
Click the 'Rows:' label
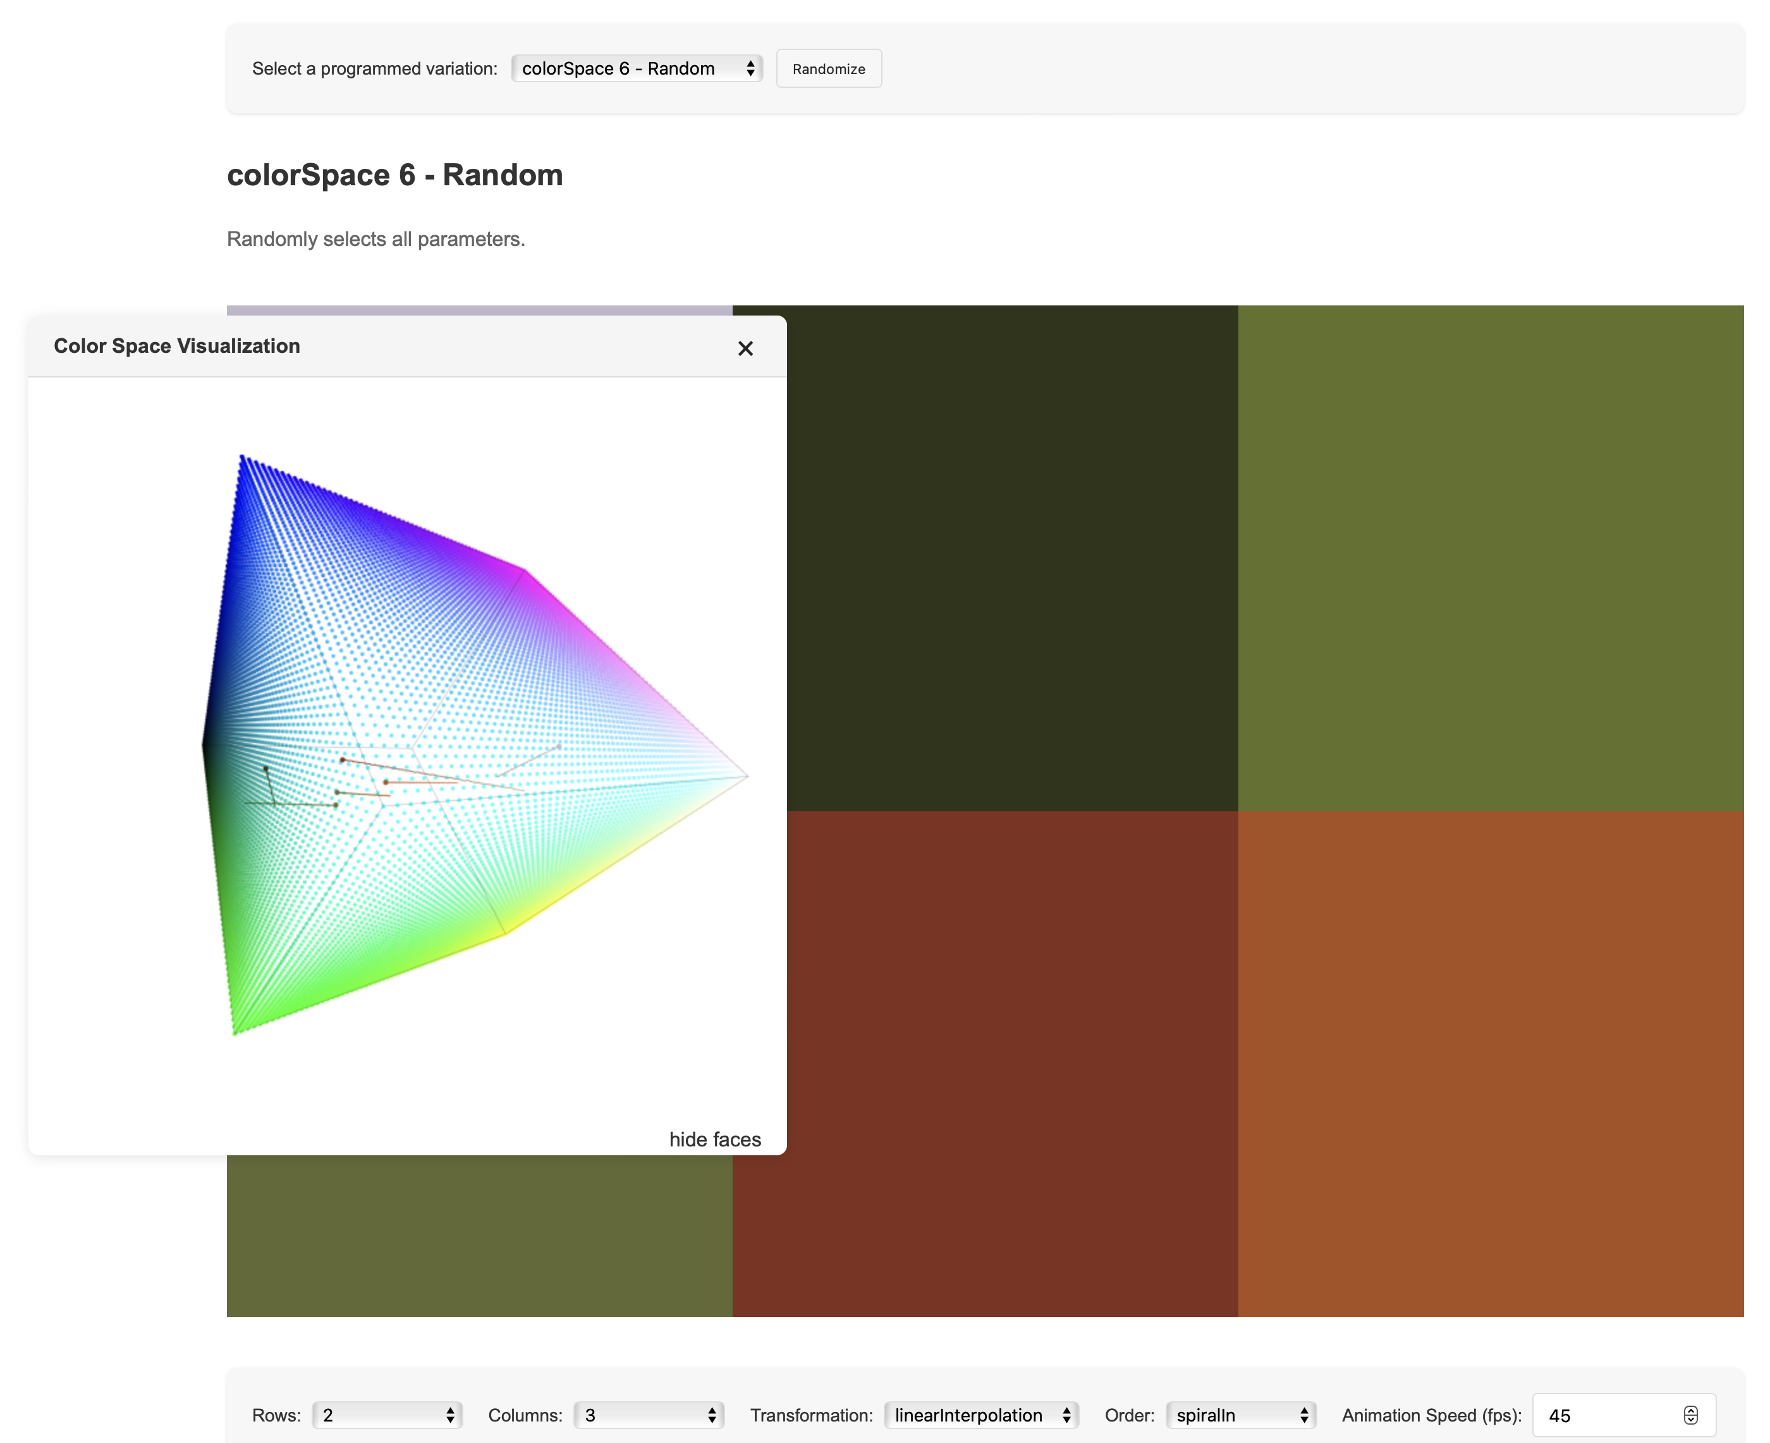pos(277,1415)
